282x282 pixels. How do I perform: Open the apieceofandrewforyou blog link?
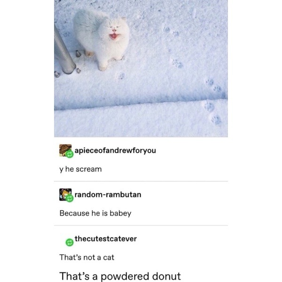[115, 150]
